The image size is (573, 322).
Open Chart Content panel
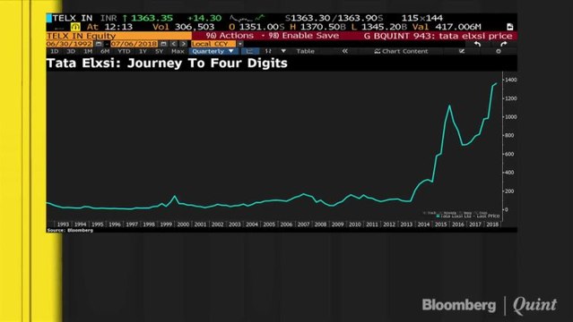coord(401,51)
